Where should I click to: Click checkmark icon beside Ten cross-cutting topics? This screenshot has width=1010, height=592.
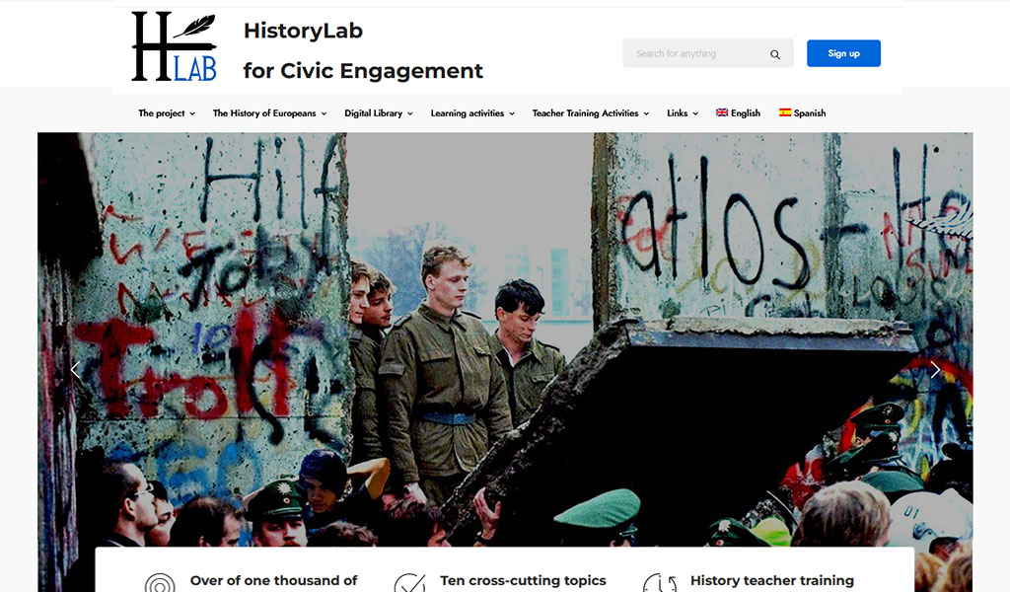click(409, 583)
